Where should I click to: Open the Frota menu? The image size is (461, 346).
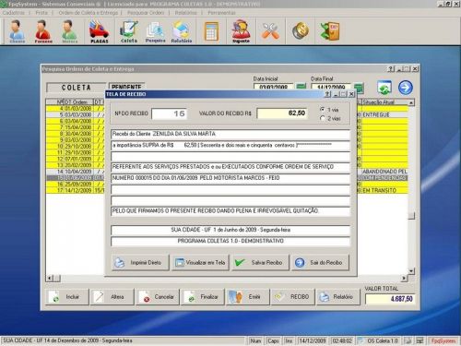41,13
